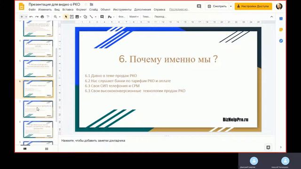This screenshot has width=301, height=169.
Task: Click the presentation title field
Action: 55,4
